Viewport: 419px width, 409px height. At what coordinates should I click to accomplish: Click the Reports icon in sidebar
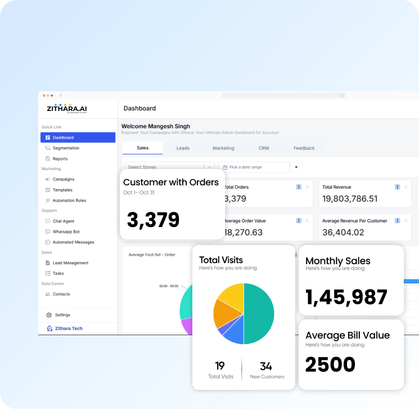[x=48, y=159]
